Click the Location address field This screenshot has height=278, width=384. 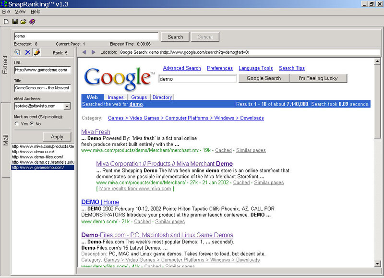pyautogui.click(x=250, y=52)
